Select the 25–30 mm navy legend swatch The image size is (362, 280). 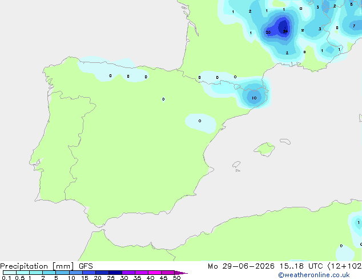click(115, 273)
